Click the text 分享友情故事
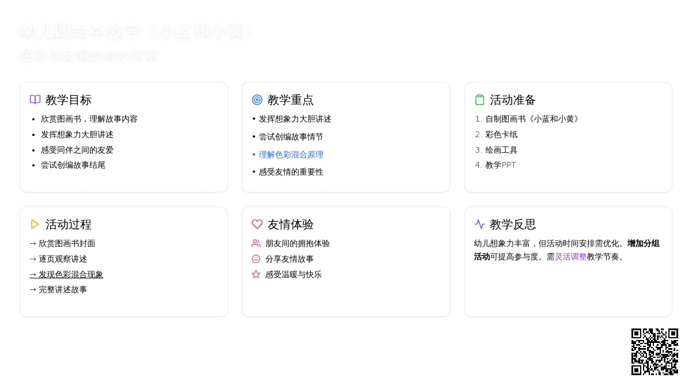The image size is (692, 389). pyautogui.click(x=289, y=259)
